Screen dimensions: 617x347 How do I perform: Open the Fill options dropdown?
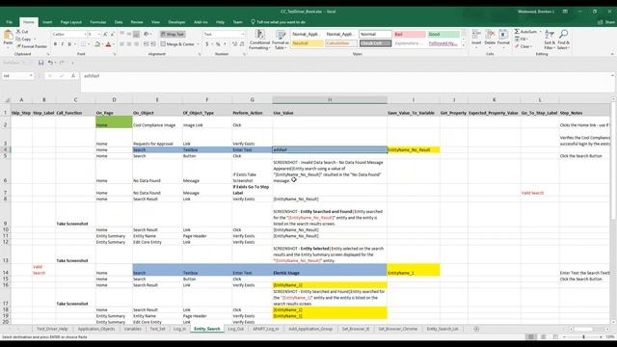pos(522,39)
